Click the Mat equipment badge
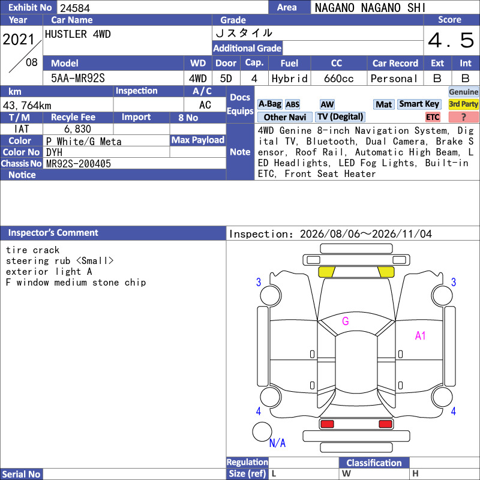 383,104
